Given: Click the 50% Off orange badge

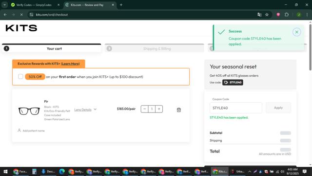Looking at the screenshot, I should (35, 77).
